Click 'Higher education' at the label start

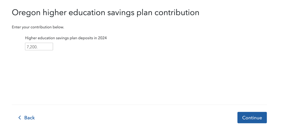pos(37,38)
